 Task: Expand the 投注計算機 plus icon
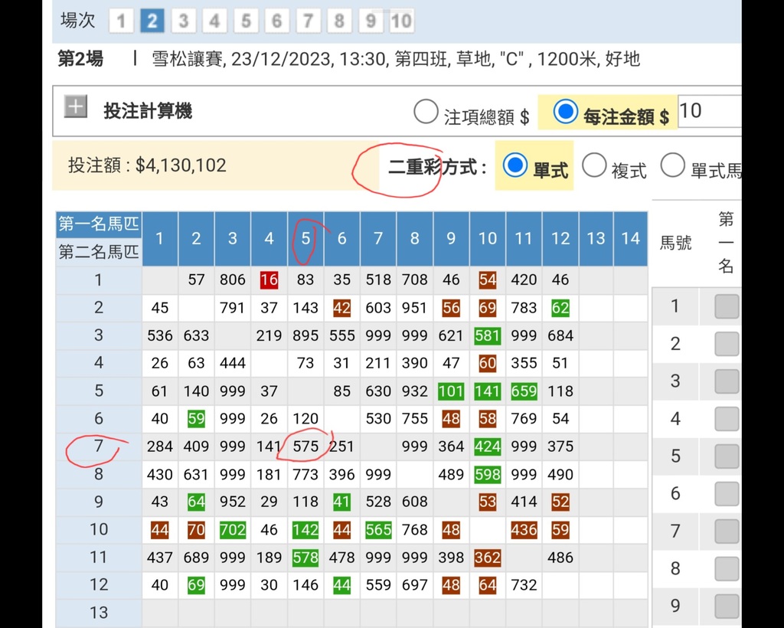(75, 107)
